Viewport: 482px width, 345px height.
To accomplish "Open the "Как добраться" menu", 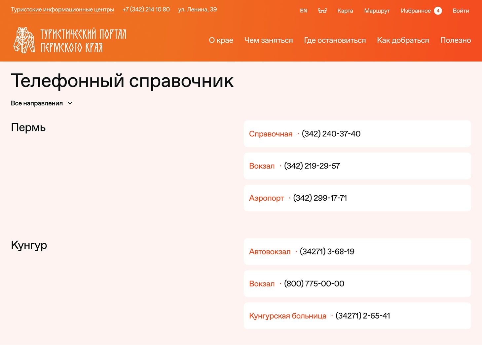I will pos(403,40).
